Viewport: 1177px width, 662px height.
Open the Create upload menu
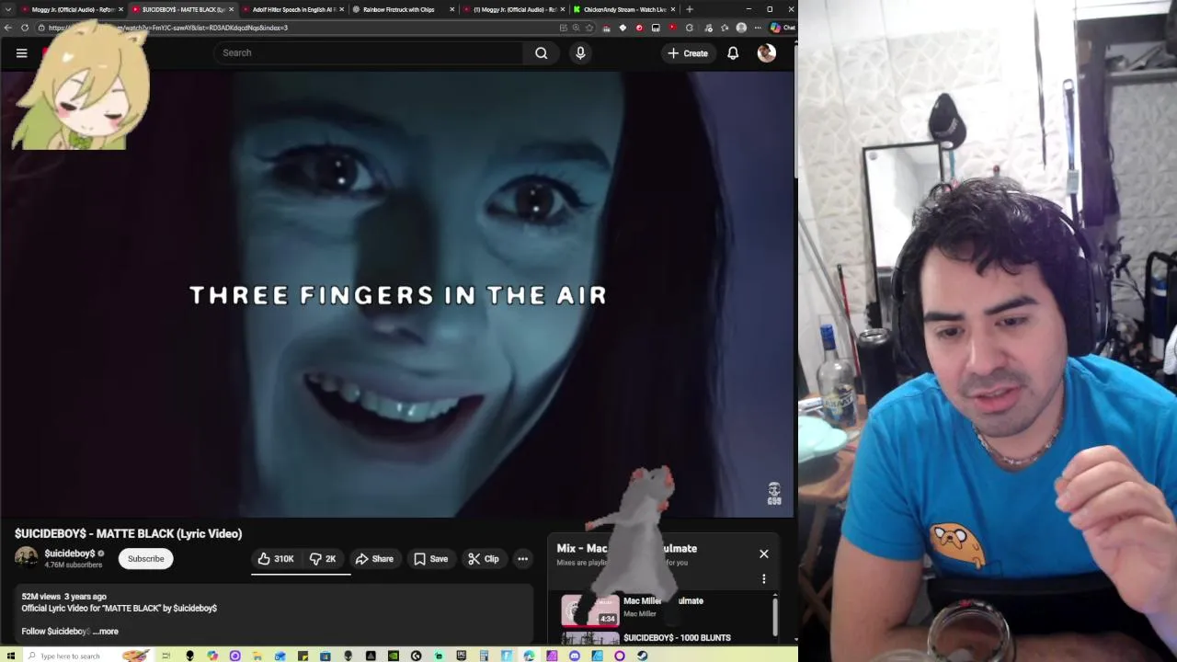pyautogui.click(x=687, y=53)
